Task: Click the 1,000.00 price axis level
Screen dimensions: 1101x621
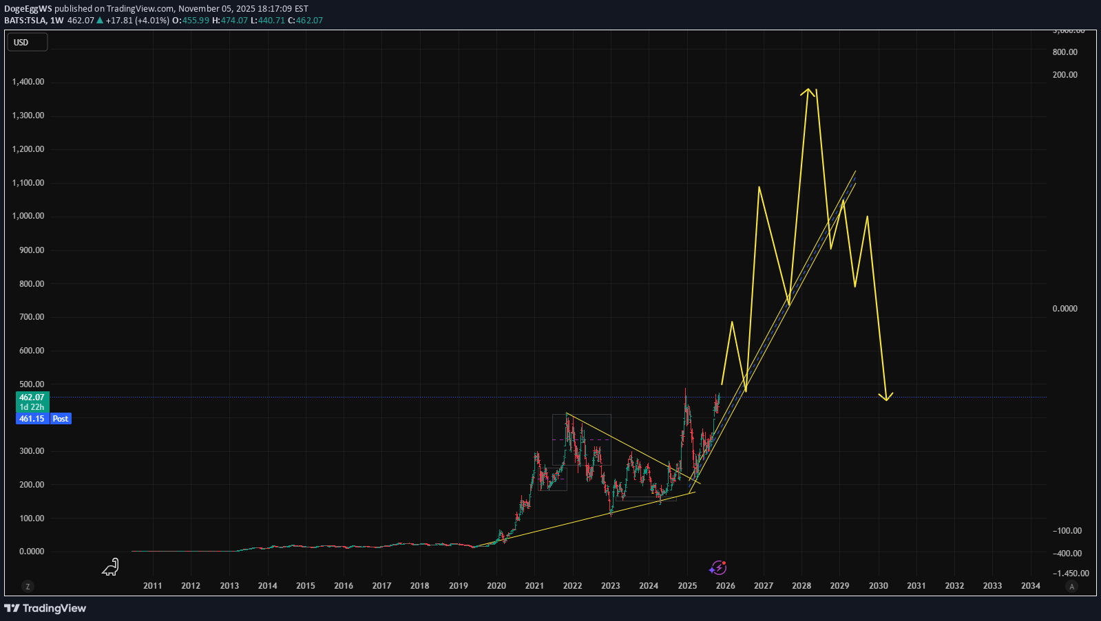Action: tap(28, 216)
